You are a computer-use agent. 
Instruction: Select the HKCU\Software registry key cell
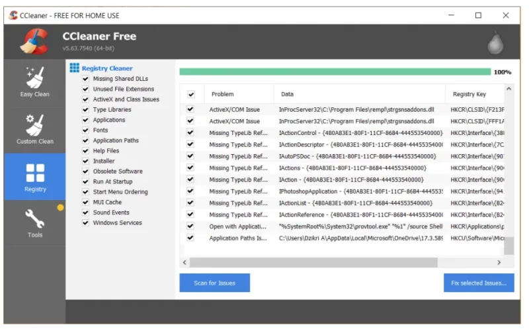(x=477, y=238)
